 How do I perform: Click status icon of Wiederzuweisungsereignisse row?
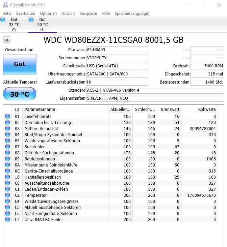(x=7, y=201)
